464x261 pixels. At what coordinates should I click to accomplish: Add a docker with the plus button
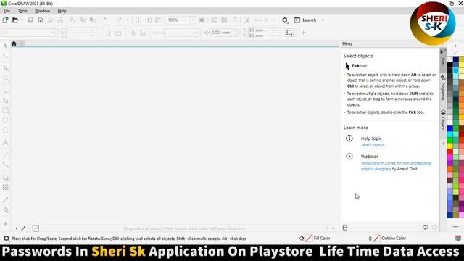443,144
